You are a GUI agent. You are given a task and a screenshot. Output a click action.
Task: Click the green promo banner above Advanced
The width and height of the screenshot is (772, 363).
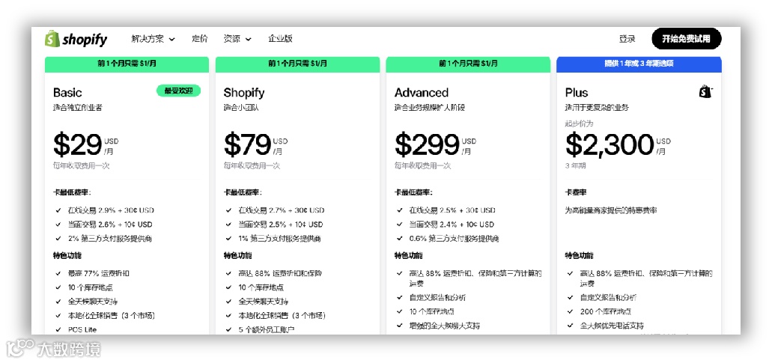pyautogui.click(x=468, y=64)
